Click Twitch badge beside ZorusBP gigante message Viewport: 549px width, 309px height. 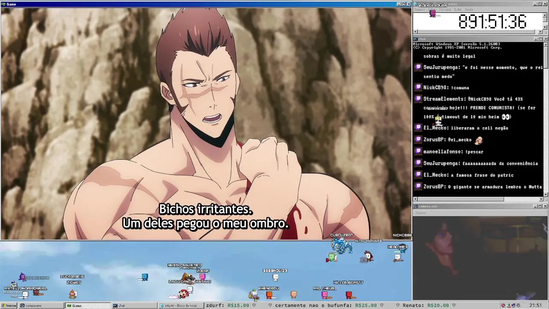pos(419,187)
